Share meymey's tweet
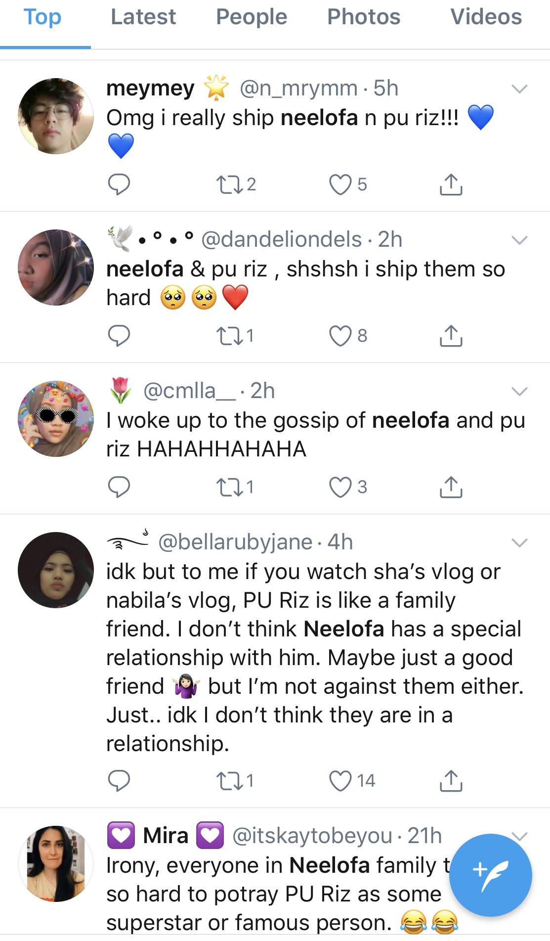Viewport: 550px width, 941px height. (x=451, y=184)
